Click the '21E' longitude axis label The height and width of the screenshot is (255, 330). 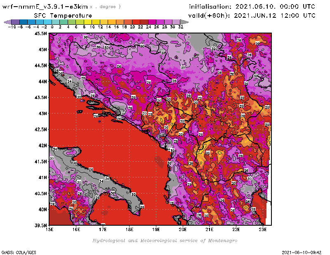[210, 229]
